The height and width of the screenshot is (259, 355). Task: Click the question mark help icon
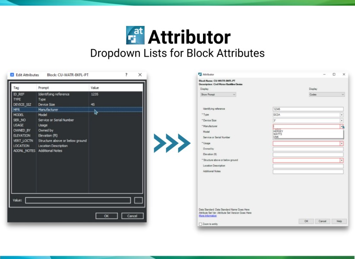(126, 75)
